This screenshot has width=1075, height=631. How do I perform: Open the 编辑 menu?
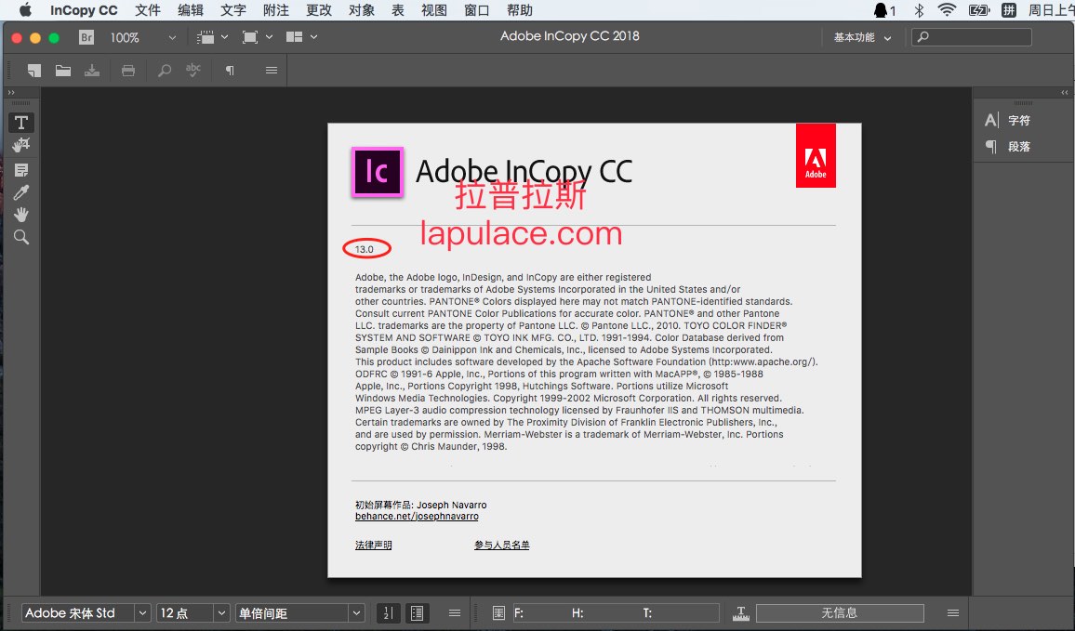click(x=191, y=10)
